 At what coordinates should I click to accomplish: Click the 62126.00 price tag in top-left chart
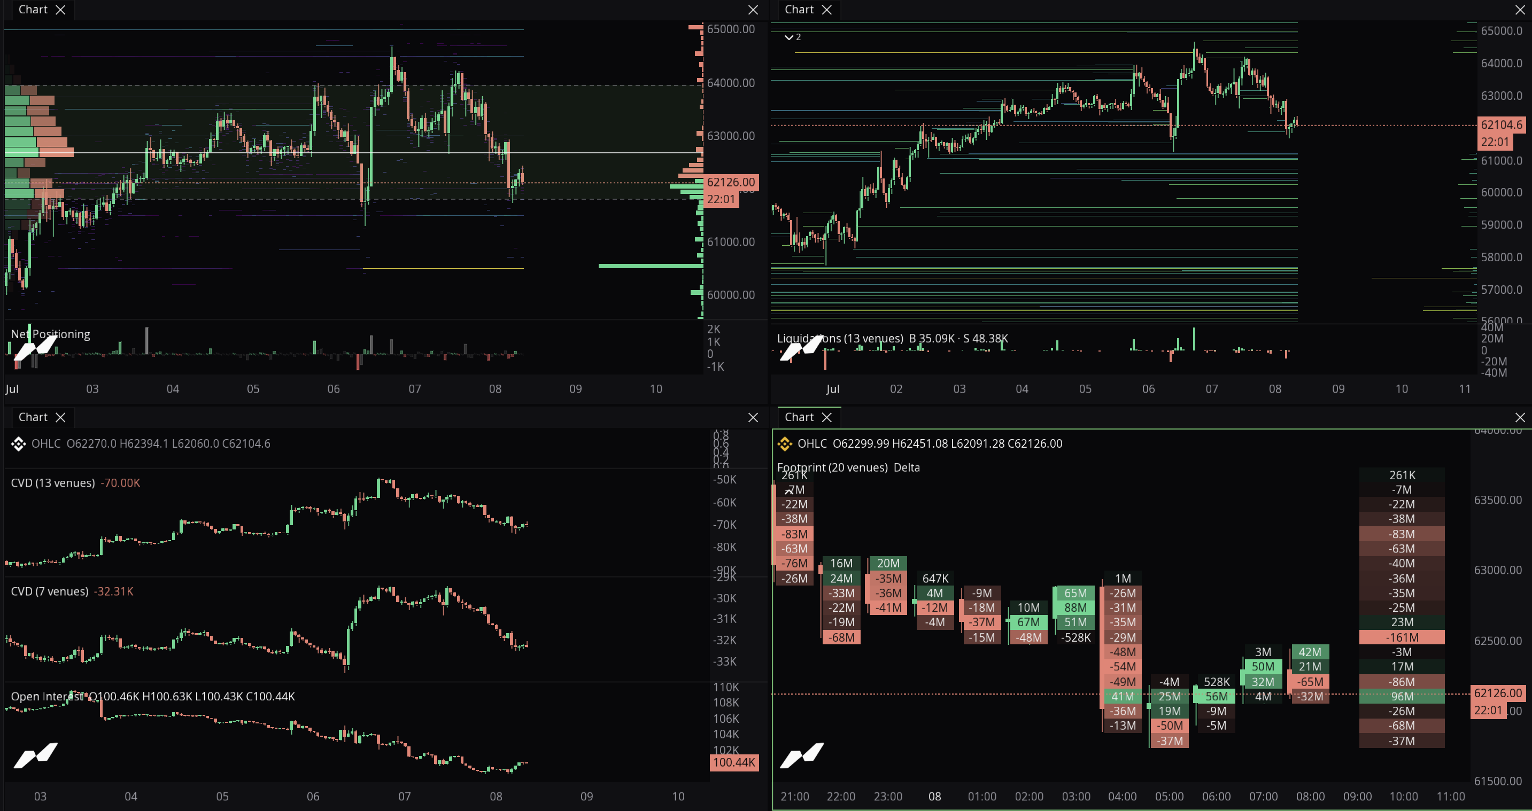point(730,183)
